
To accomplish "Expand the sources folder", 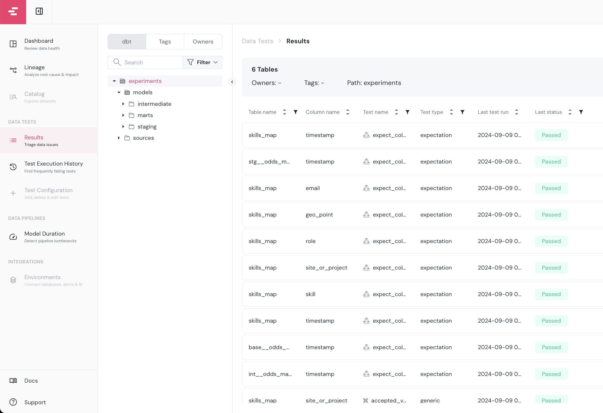I will (x=119, y=138).
